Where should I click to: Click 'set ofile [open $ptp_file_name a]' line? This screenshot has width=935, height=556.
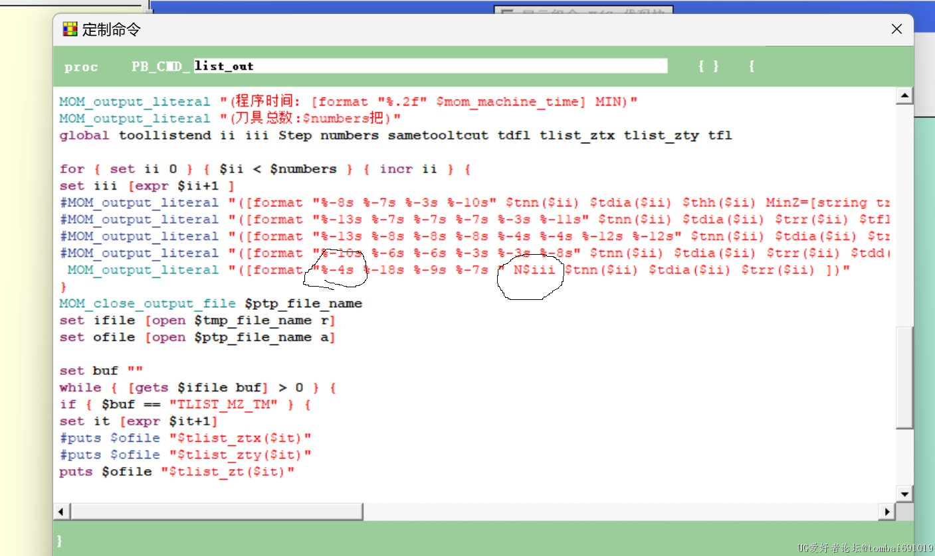[x=197, y=338]
